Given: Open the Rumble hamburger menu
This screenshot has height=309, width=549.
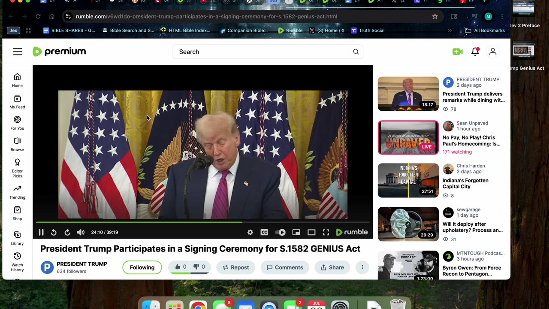Looking at the screenshot, I should point(17,52).
